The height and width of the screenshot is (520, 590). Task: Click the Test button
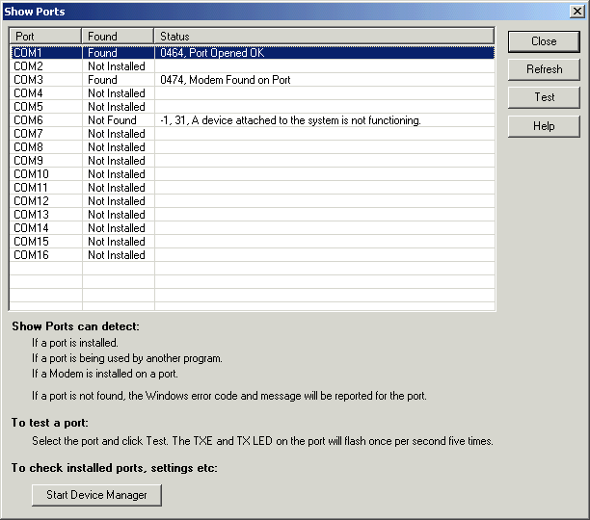544,97
